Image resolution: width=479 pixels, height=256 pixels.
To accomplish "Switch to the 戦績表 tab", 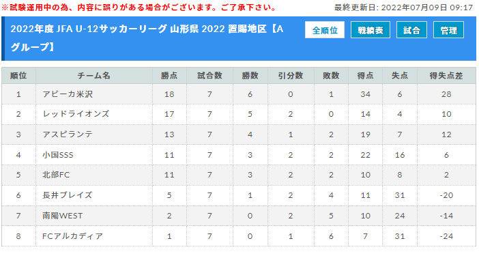I will tap(371, 30).
